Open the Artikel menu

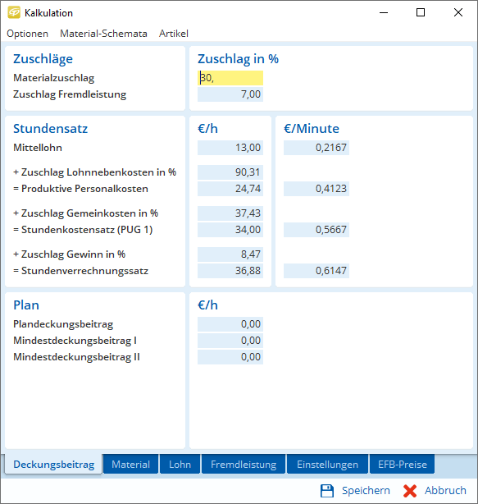[x=174, y=34]
